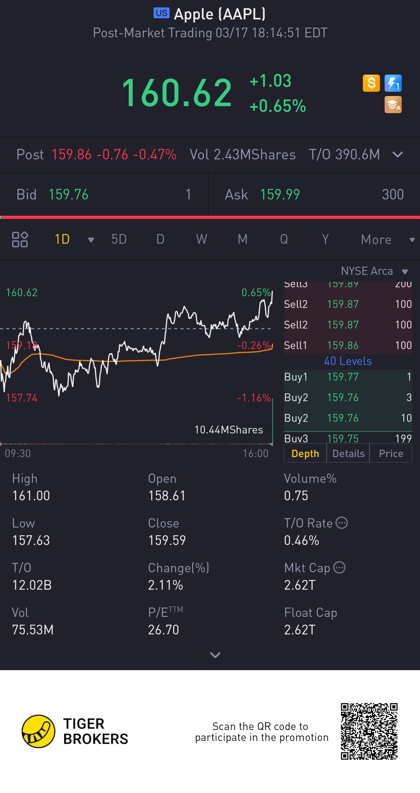This screenshot has height=793, width=420.
Task: Tap the promotion QR code
Action: [369, 731]
